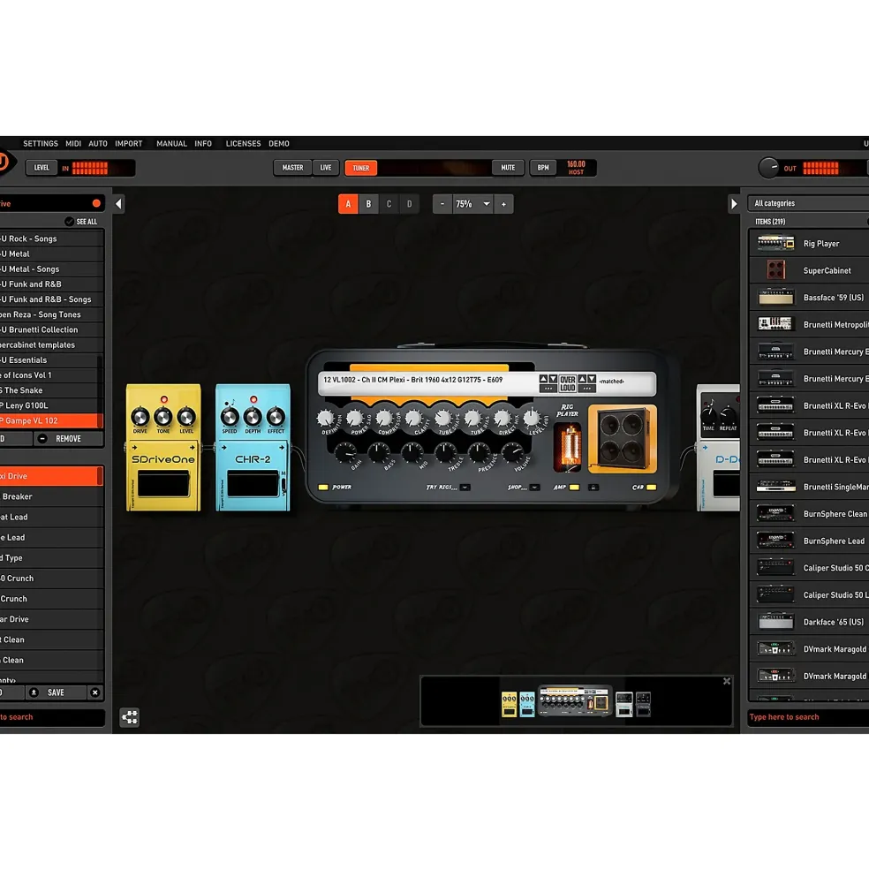Viewport: 869px width, 870px height.
Task: Click the Rig Player tube graphic
Action: click(x=568, y=446)
